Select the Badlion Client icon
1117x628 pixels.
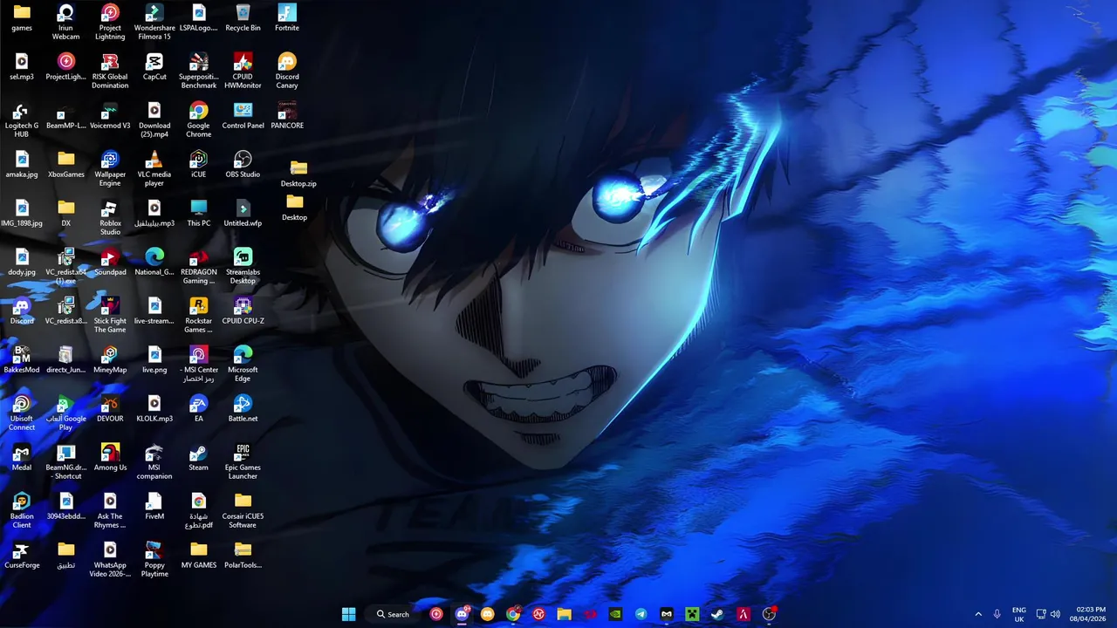click(22, 510)
